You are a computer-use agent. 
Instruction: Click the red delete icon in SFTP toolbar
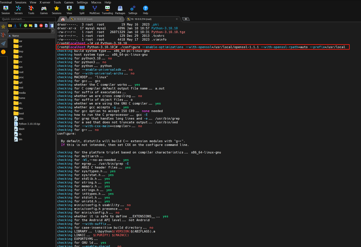coord(41,26)
